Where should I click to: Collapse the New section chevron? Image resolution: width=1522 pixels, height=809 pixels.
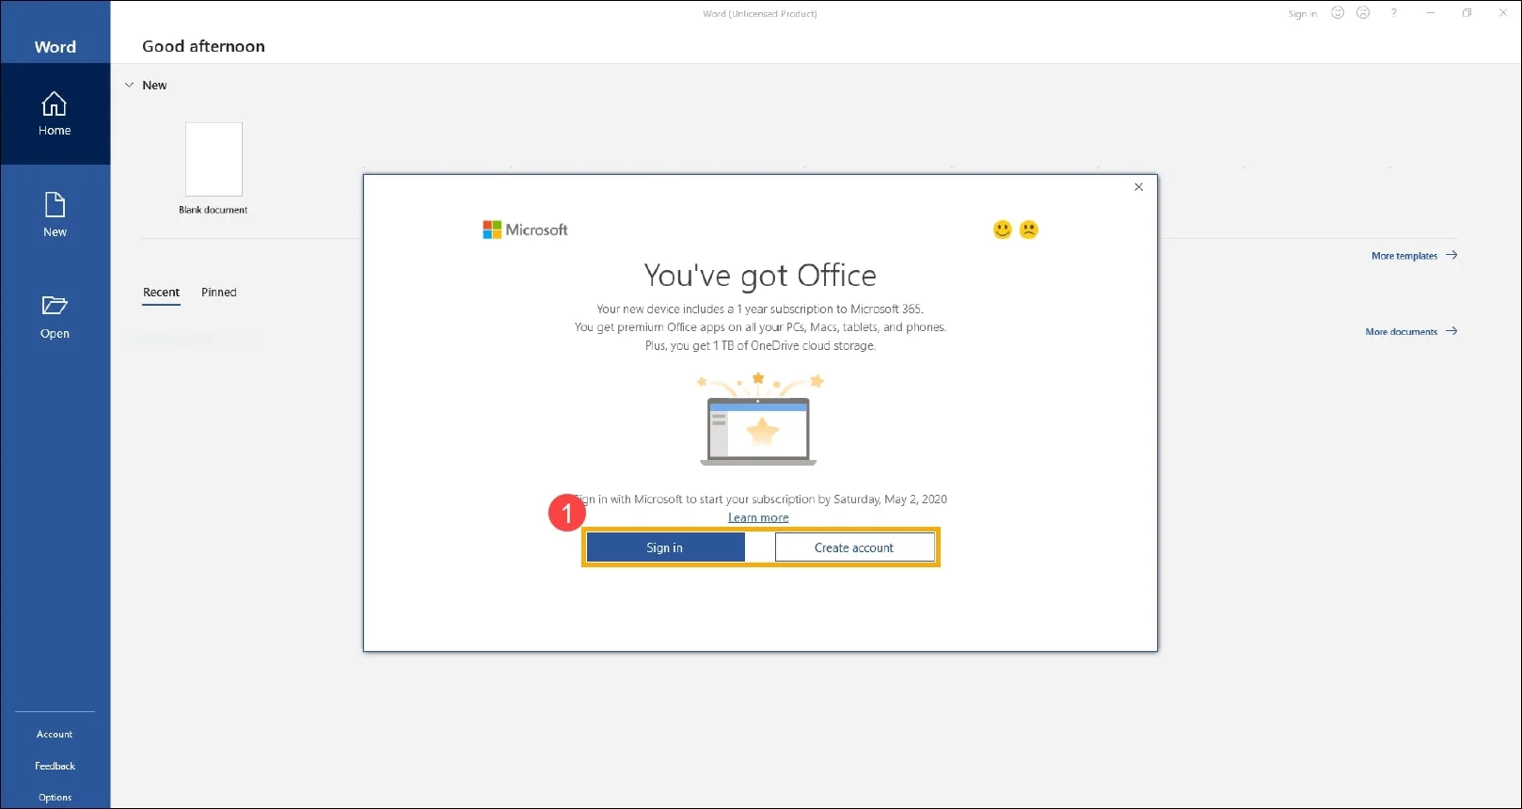tap(130, 85)
